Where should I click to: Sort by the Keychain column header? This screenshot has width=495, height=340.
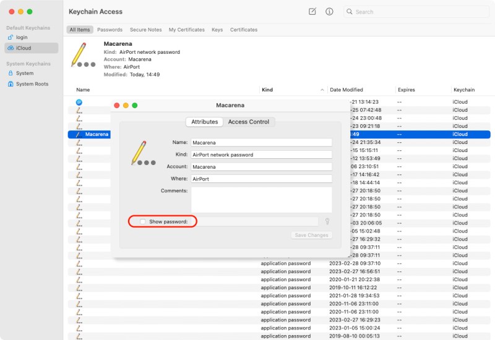463,90
